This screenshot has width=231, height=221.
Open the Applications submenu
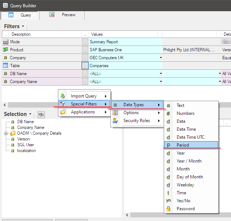[84, 112]
